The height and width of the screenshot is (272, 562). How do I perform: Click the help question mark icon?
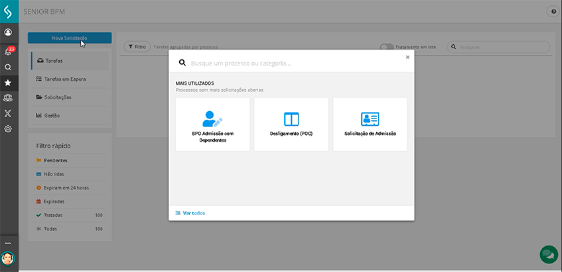tap(553, 12)
